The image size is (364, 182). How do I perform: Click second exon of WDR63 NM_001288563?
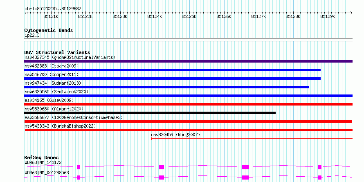point(162,178)
